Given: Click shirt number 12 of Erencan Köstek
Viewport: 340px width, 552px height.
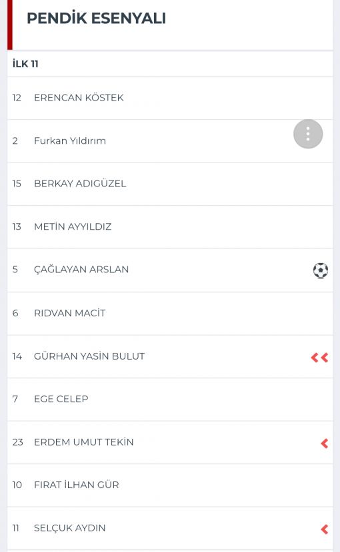Looking at the screenshot, I should tap(17, 97).
